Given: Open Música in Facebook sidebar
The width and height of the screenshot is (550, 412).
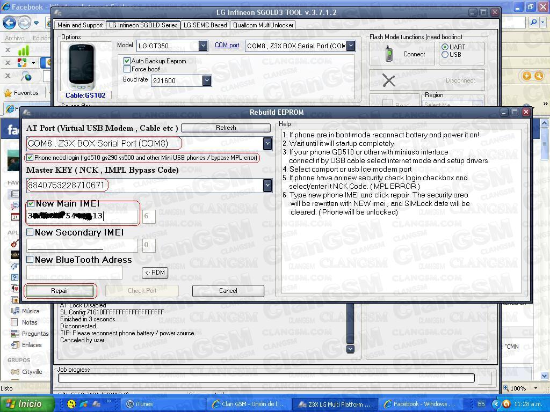Looking at the screenshot, I should [x=31, y=311].
